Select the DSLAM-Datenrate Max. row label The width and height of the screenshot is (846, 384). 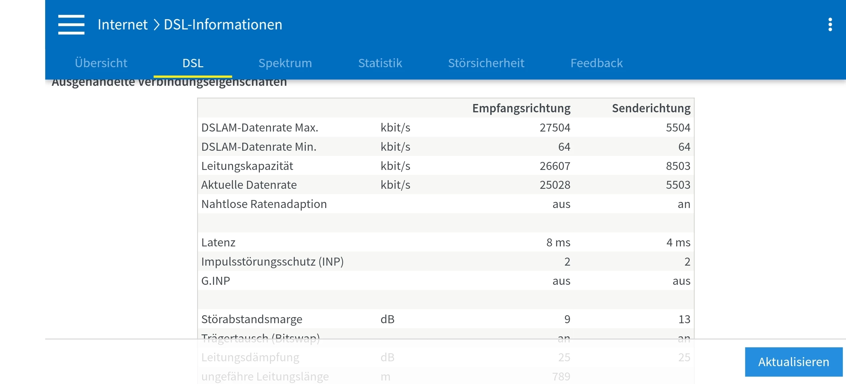260,127
